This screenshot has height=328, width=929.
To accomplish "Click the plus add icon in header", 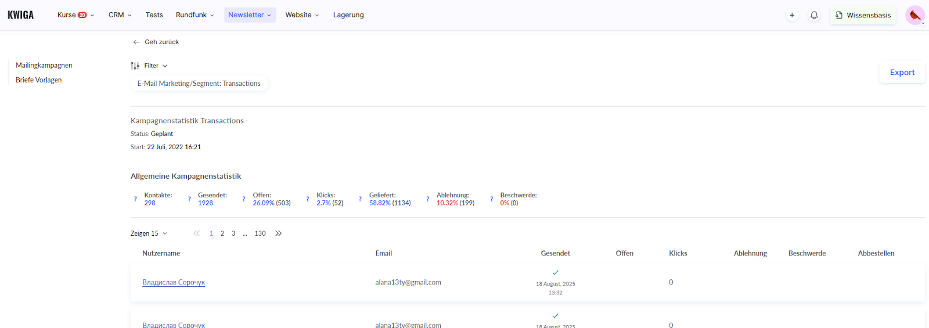I will [792, 15].
